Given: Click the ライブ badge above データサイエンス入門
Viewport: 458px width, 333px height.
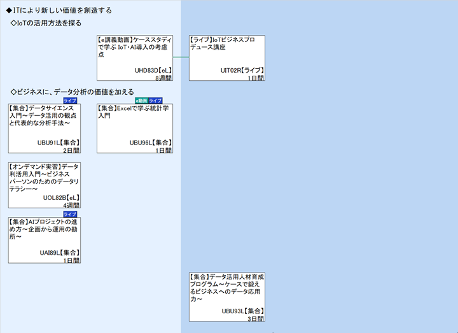Looking at the screenshot, I should pyautogui.click(x=70, y=101).
